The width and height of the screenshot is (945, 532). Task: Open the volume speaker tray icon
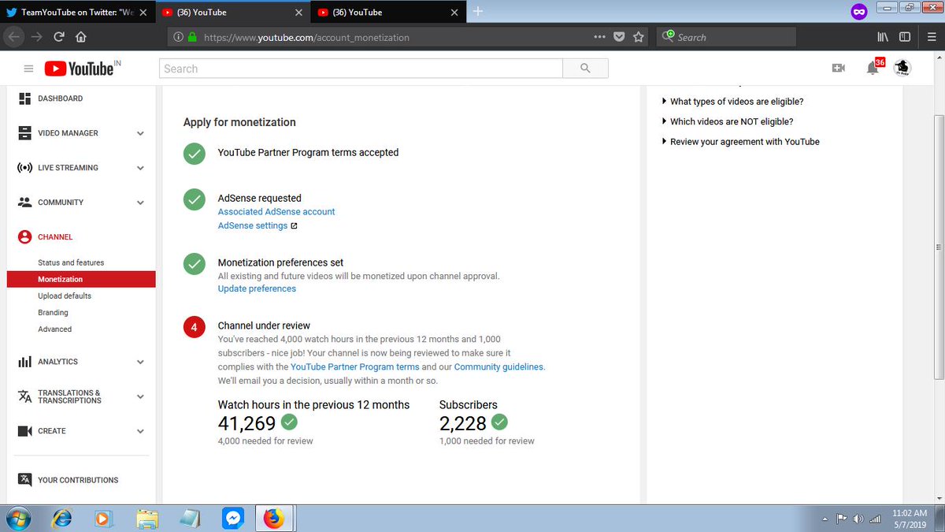(858, 519)
